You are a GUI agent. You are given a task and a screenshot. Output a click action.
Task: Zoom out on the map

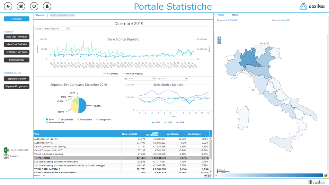(x=219, y=42)
